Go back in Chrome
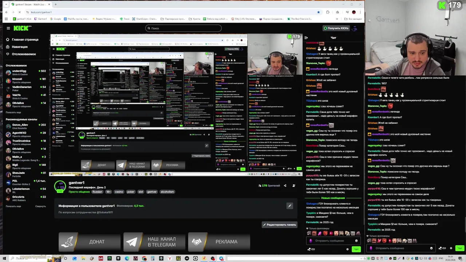Viewport: 466px width, 262px height. pyautogui.click(x=6, y=12)
